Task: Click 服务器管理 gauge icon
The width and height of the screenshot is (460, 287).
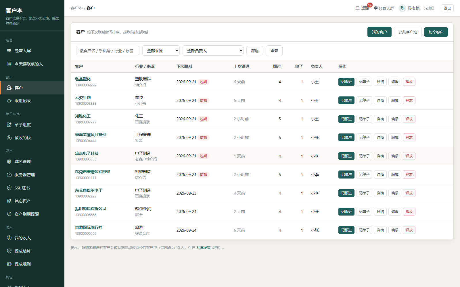Action: point(9,174)
